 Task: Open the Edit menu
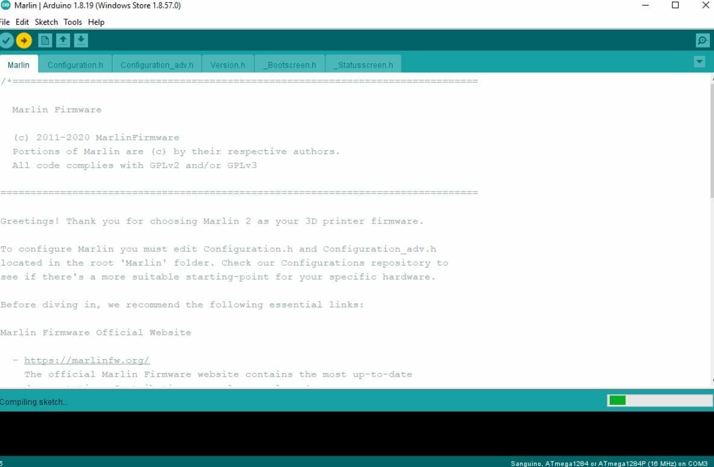coord(22,22)
